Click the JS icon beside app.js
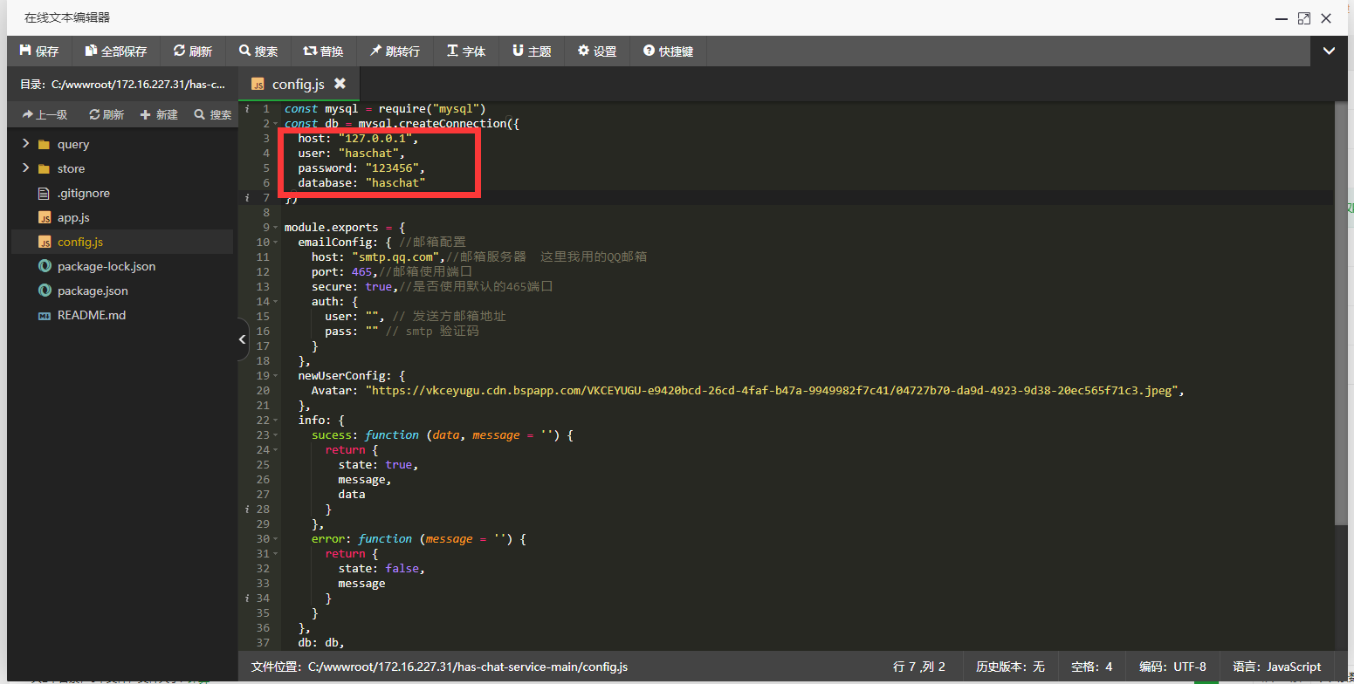Viewport: 1354px width, 684px height. tap(45, 217)
